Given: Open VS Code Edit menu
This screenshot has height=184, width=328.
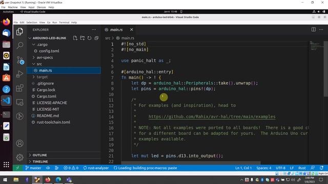Looking at the screenshot, I should 22,22.
